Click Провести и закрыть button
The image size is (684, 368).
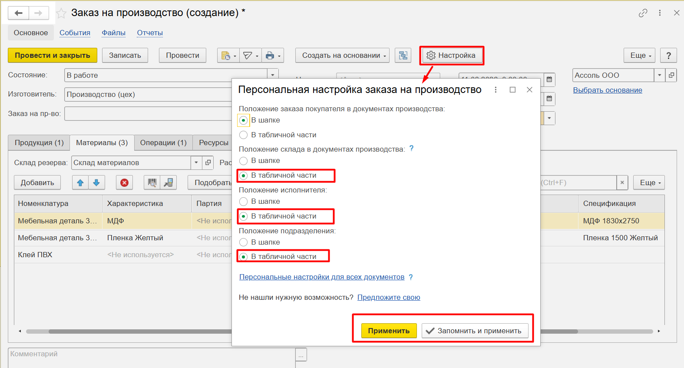click(x=53, y=56)
